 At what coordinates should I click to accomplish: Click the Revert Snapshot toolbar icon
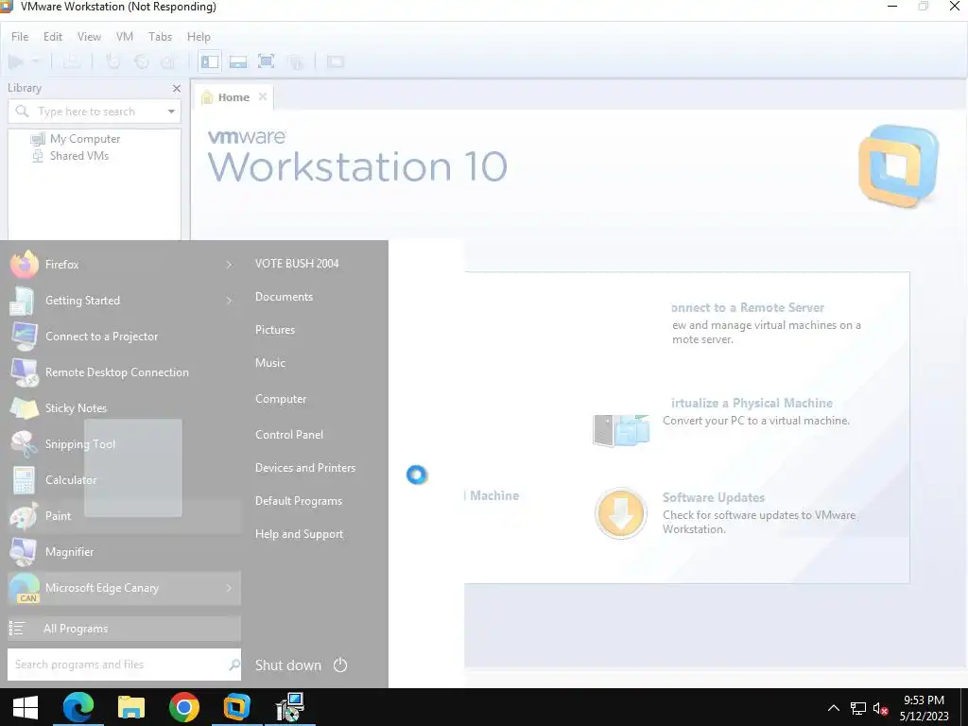[x=142, y=61]
